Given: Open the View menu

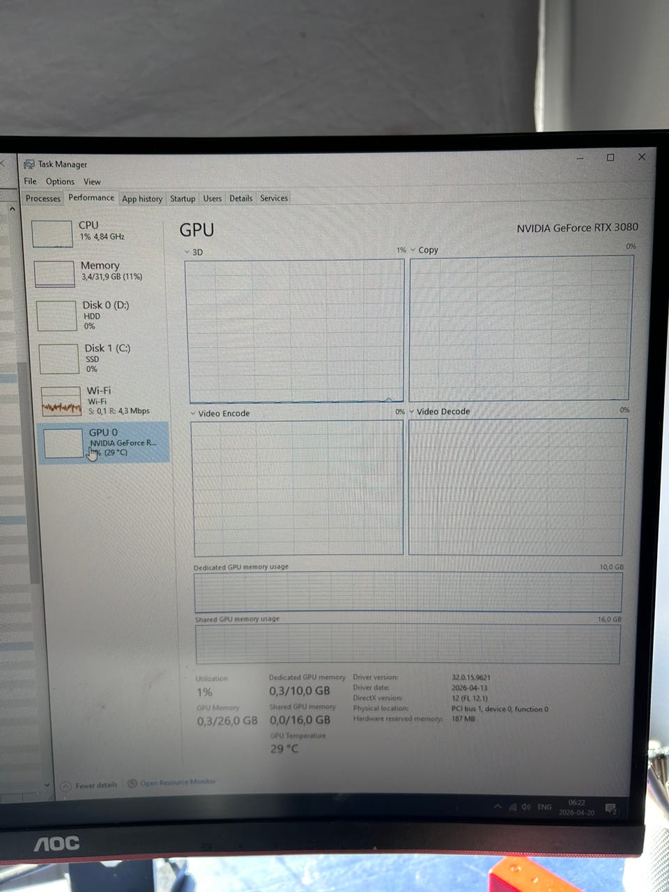Looking at the screenshot, I should (x=92, y=181).
